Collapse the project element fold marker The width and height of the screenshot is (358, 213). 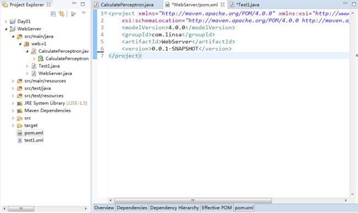106,13
